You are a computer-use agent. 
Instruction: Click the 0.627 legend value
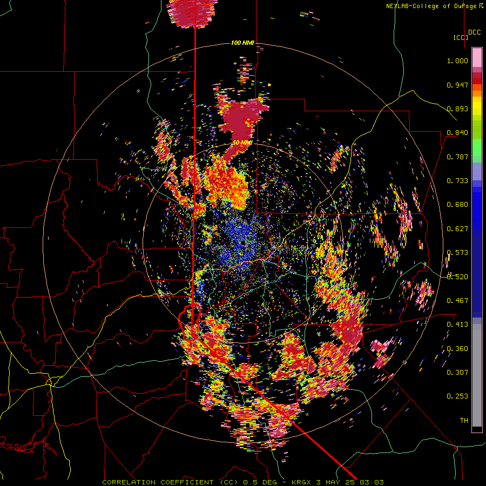click(x=457, y=229)
